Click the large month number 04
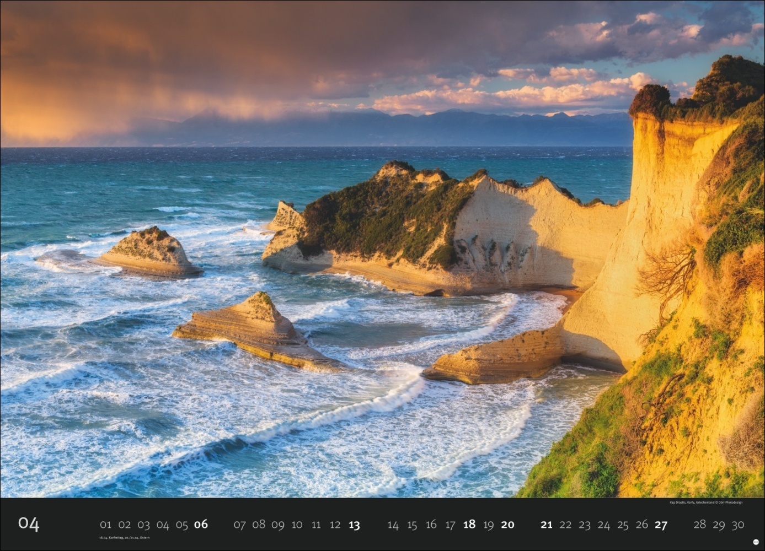 (29, 524)
